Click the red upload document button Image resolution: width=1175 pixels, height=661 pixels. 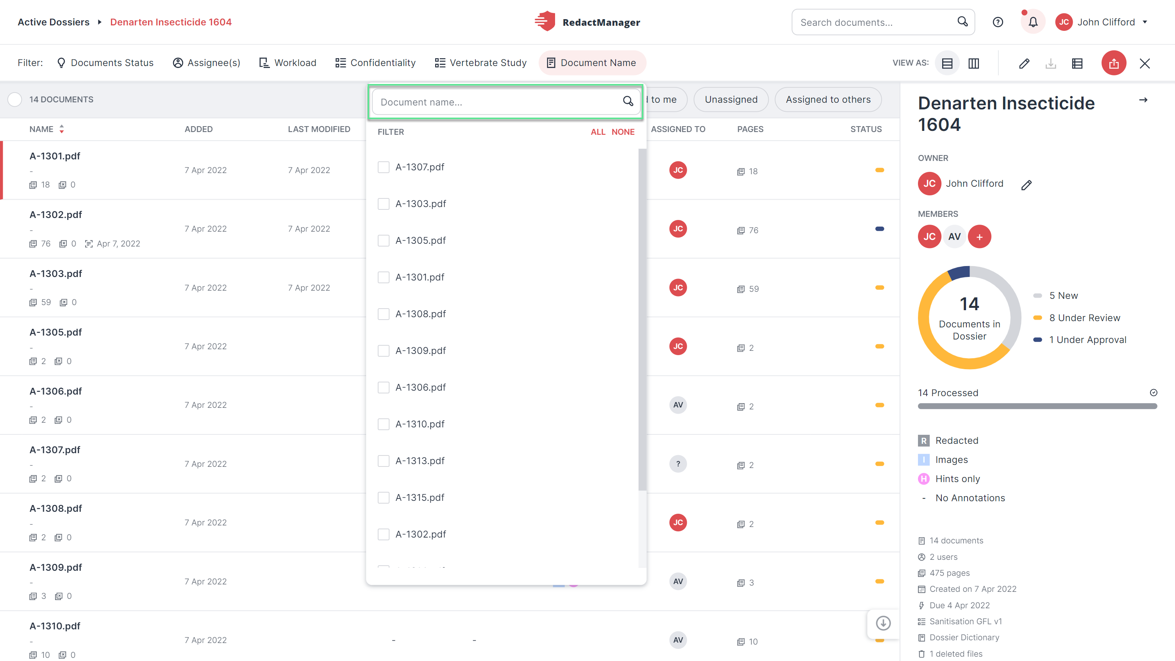coord(1114,63)
